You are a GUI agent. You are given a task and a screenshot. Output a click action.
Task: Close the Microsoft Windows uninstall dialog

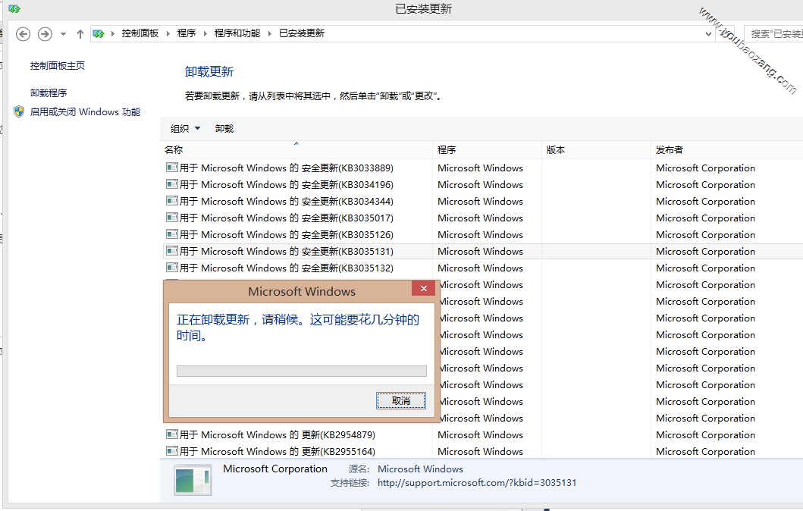point(424,288)
